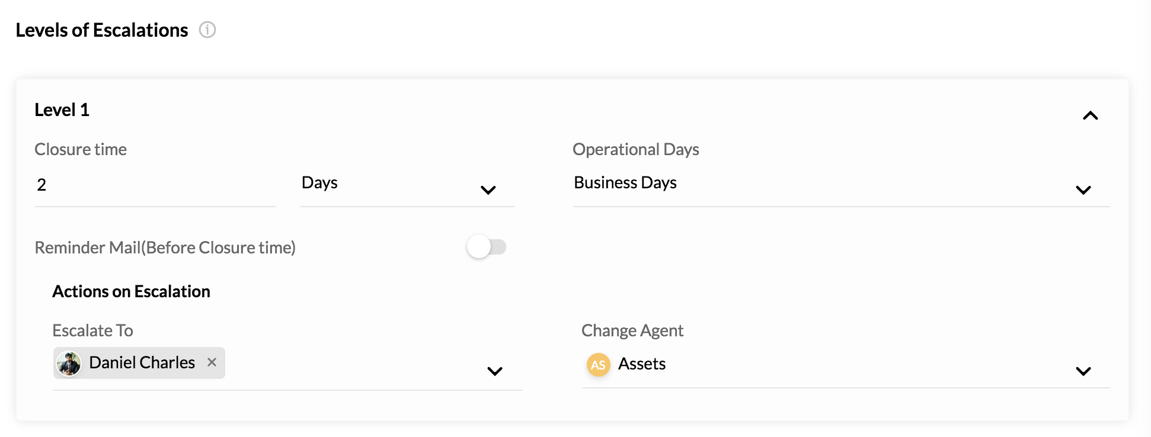
Task: Open the Business Days dropdown
Action: pyautogui.click(x=841, y=185)
